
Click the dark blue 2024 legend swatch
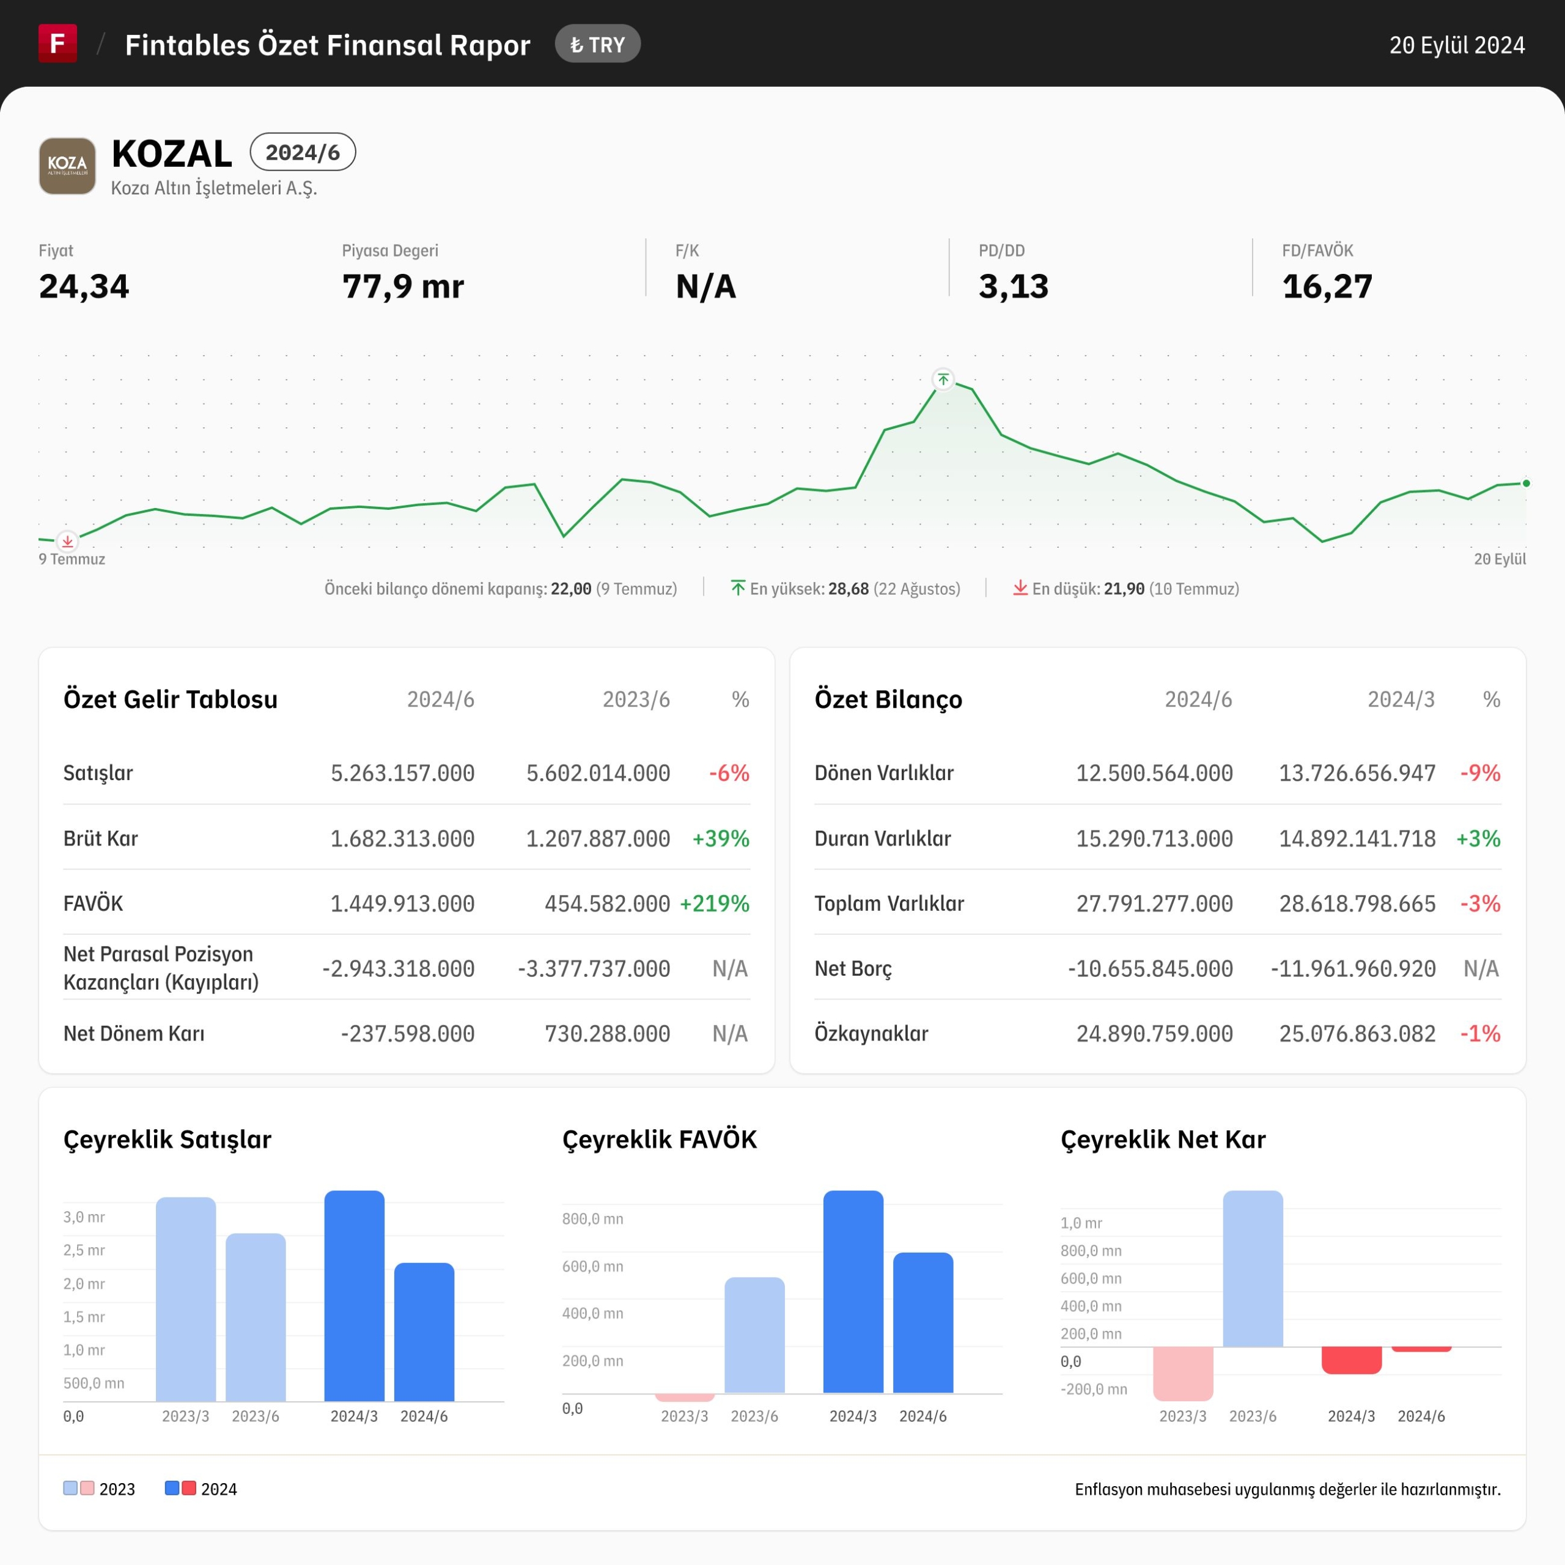coord(172,1488)
